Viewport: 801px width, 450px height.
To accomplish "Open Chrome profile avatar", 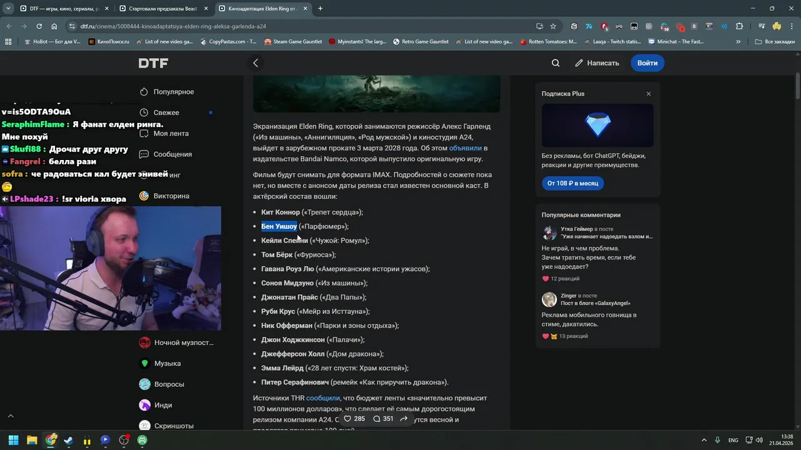I will click(777, 26).
